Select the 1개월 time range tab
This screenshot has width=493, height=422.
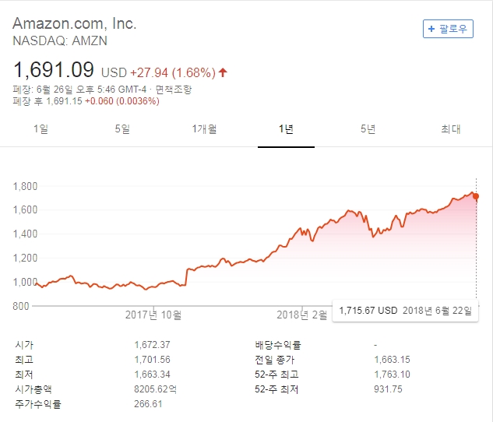point(204,129)
